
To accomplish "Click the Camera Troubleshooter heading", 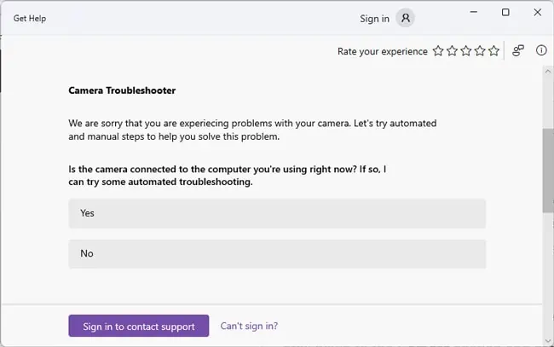I will (x=122, y=90).
